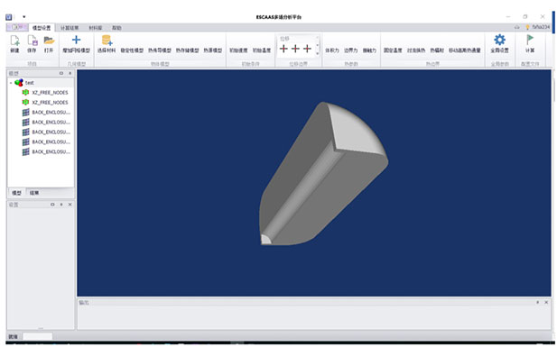Select the third red-cross displacement icon
This screenshot has width=557, height=347.
[307, 49]
